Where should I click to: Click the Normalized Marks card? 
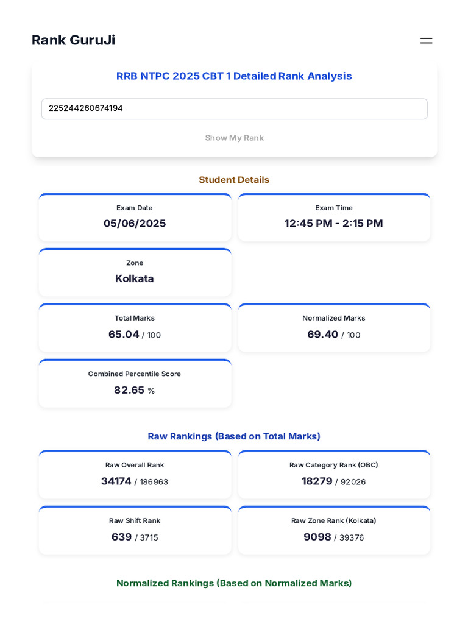coord(334,328)
